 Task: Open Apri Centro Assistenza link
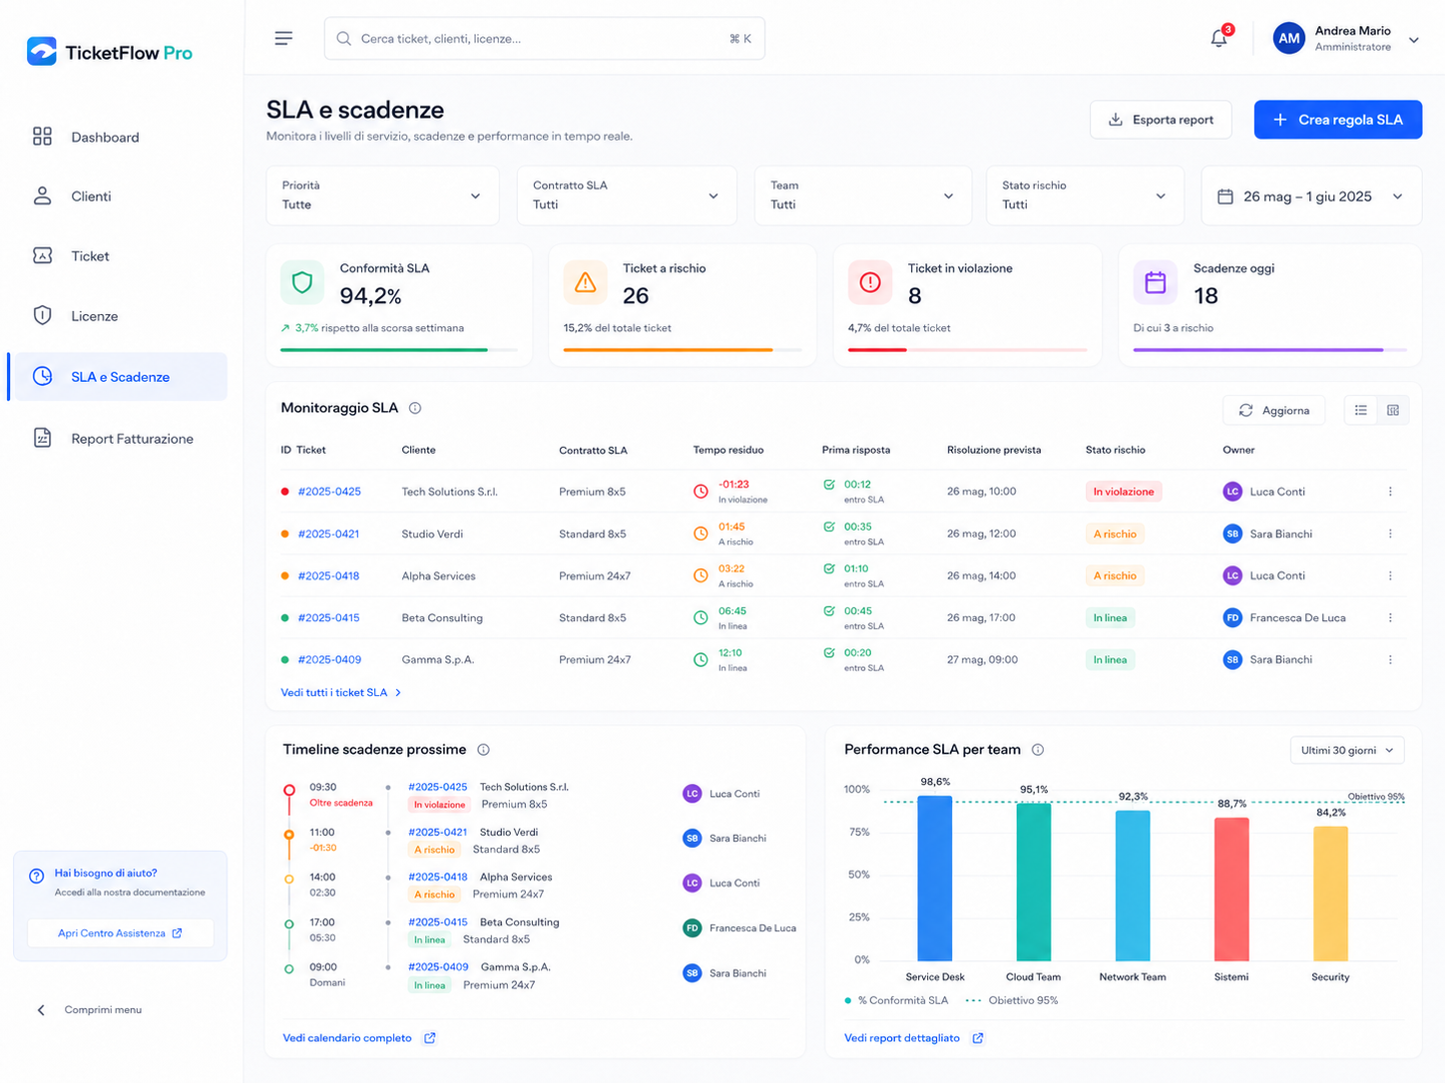[120, 933]
